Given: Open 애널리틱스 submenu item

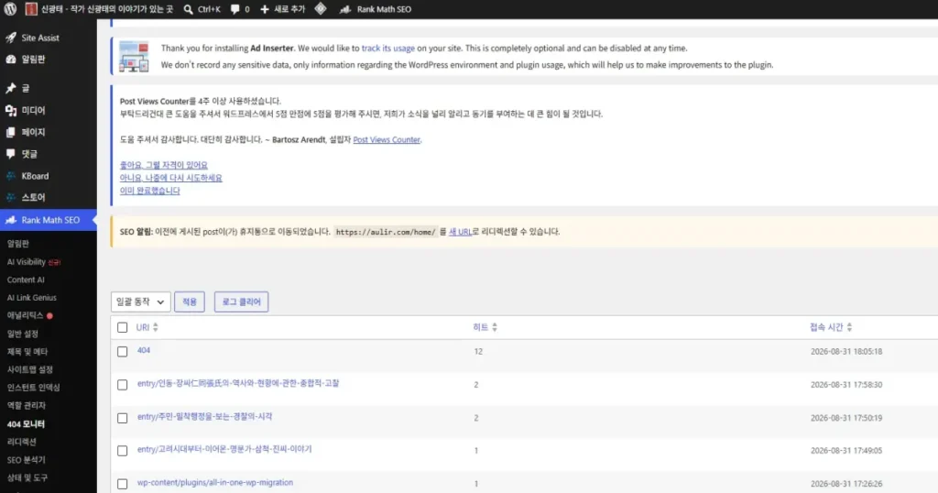Looking at the screenshot, I should click(x=25, y=316).
